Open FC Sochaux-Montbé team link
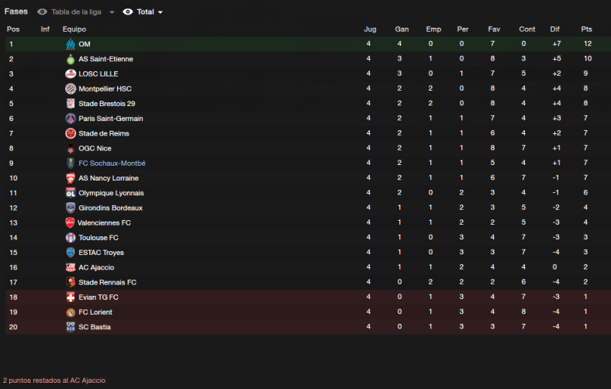Image resolution: width=611 pixels, height=389 pixels. [x=112, y=164]
